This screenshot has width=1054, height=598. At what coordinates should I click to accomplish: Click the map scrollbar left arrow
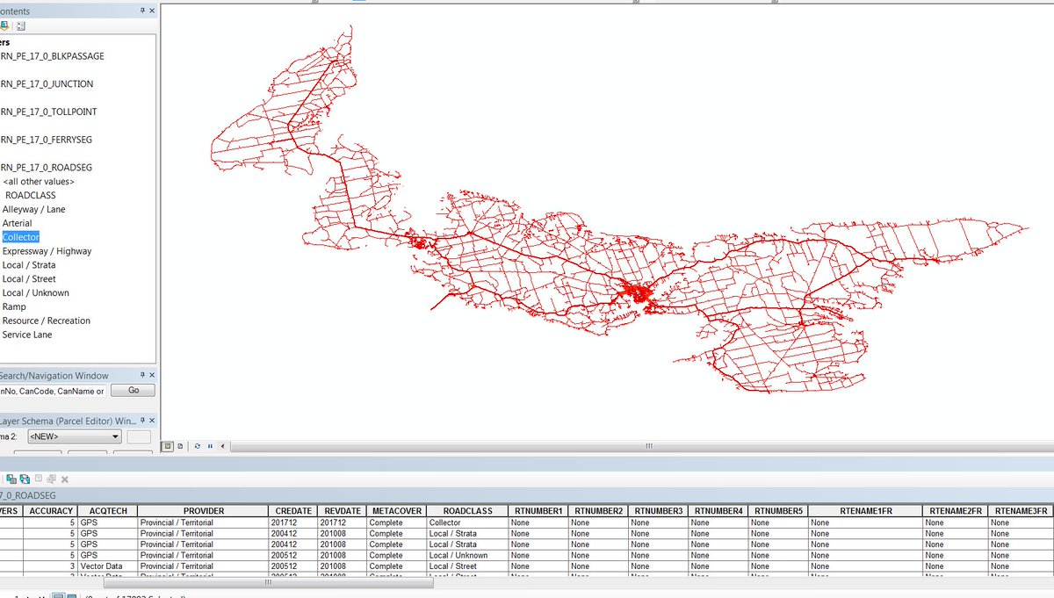pos(222,446)
